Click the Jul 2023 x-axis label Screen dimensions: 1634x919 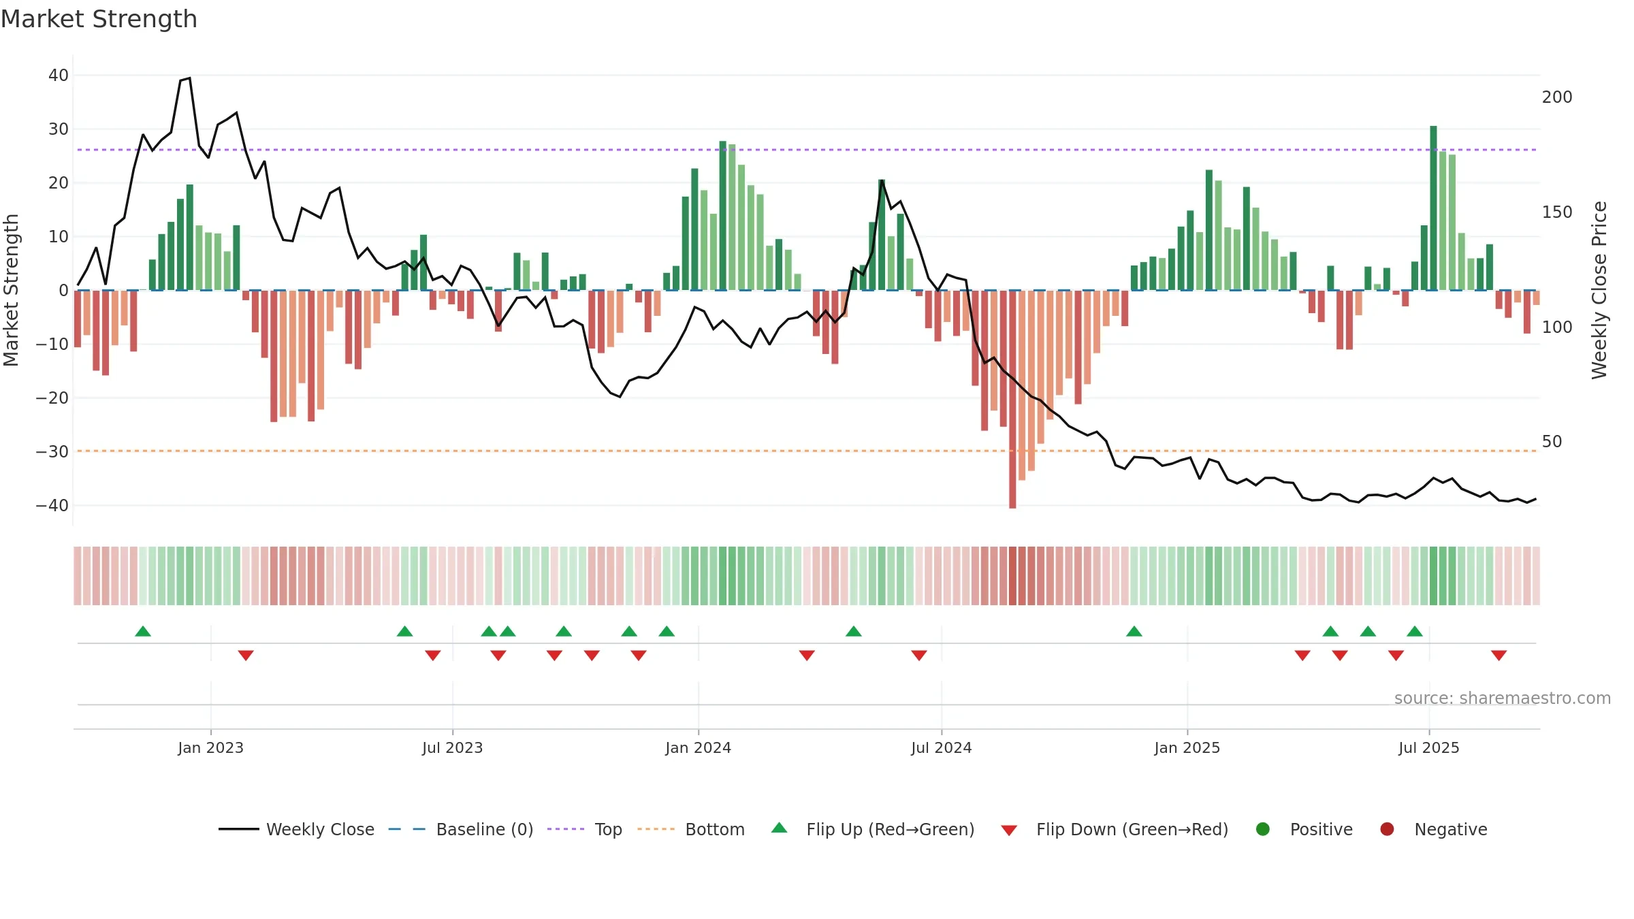(453, 747)
